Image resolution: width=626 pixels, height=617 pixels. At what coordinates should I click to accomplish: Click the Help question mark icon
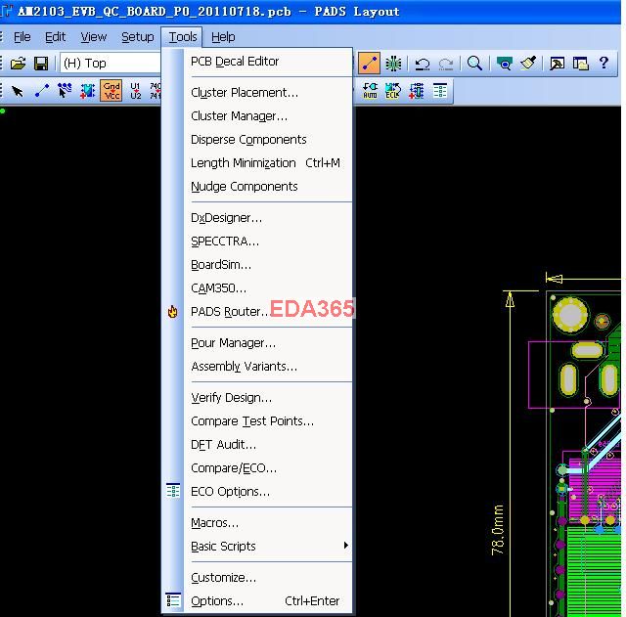[604, 64]
